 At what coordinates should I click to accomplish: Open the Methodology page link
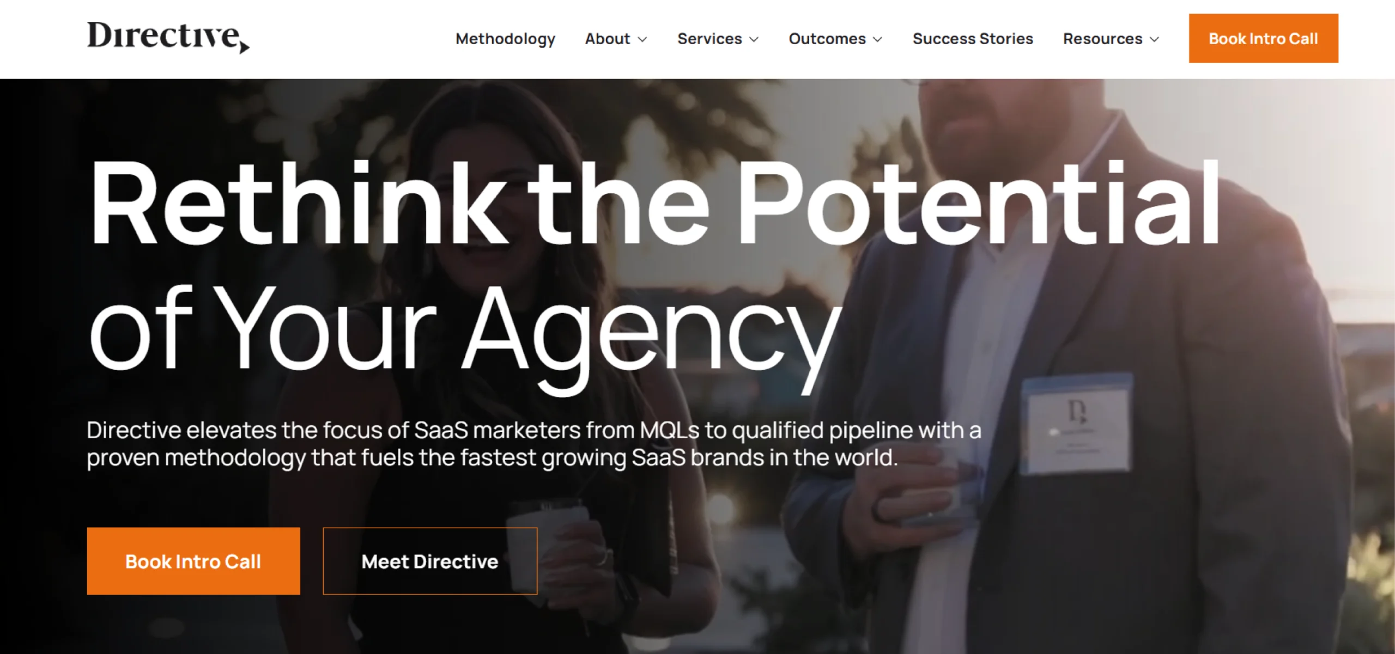click(x=505, y=39)
